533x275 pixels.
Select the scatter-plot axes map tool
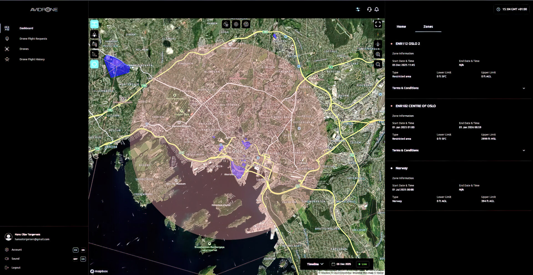[94, 54]
